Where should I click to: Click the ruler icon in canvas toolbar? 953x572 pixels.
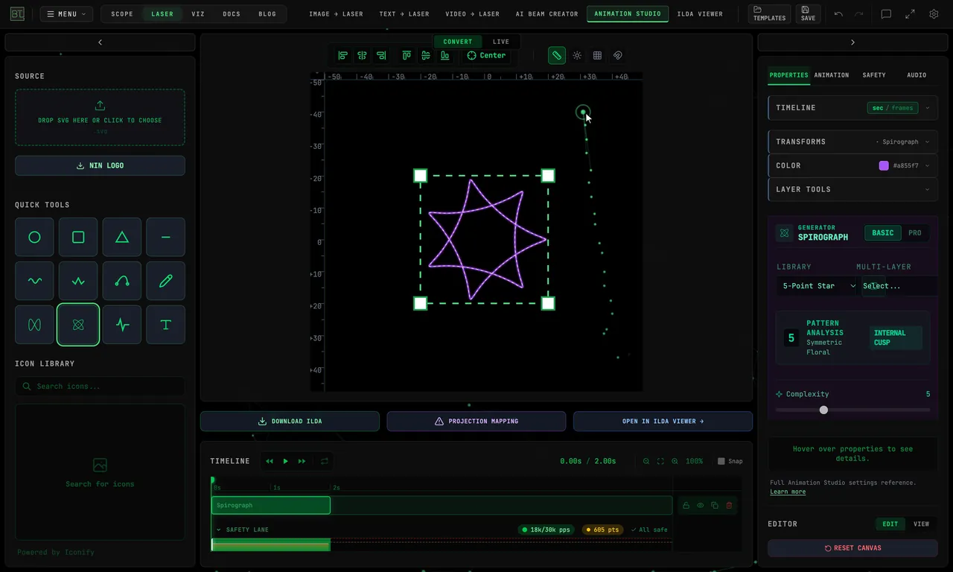[556, 55]
